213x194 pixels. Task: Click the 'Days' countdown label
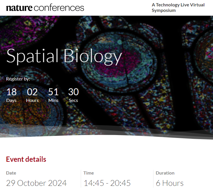coord(11,100)
